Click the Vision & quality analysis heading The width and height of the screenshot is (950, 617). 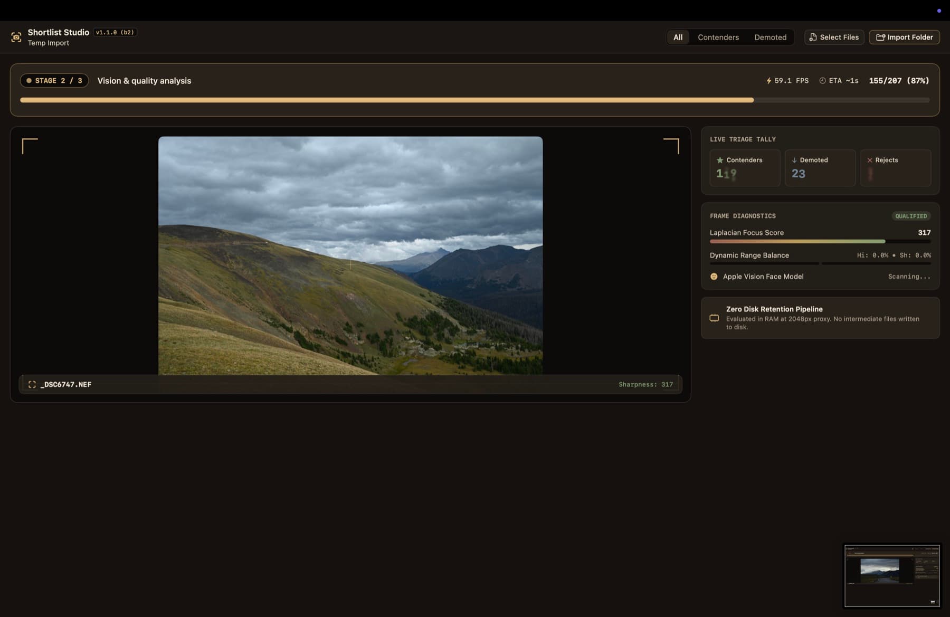tap(144, 81)
